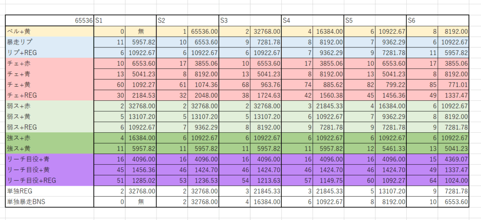
Task: Click the S1 column header cell
Action: tap(125, 21)
